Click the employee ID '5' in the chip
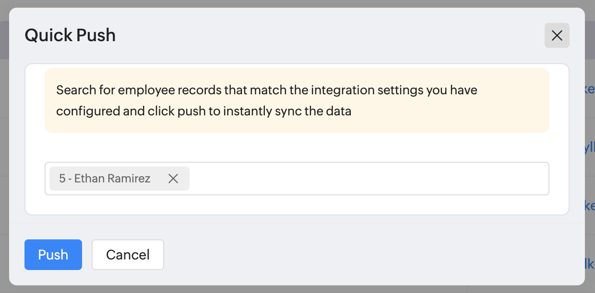Image resolution: width=595 pixels, height=293 pixels. pos(62,179)
